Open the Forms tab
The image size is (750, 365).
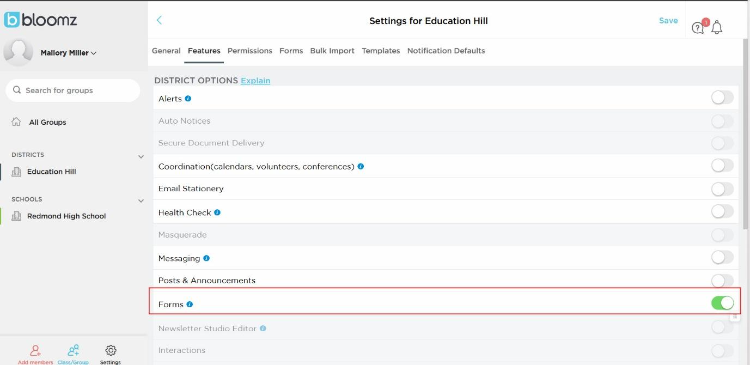tap(291, 51)
